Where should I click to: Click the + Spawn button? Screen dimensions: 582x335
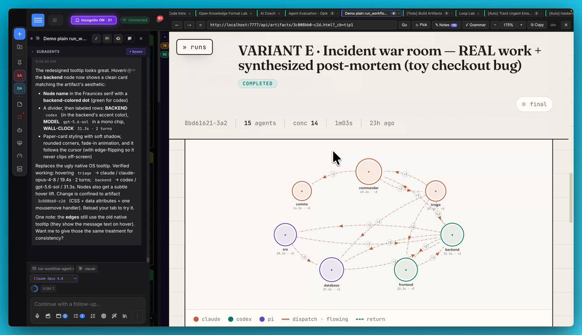coord(136,51)
